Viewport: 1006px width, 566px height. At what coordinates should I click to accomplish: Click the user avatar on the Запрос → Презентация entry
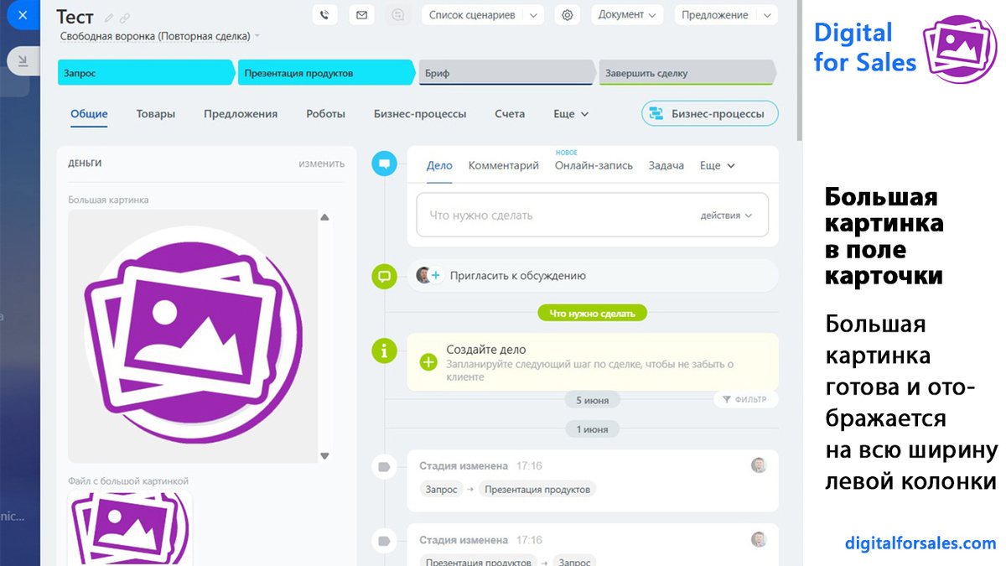pyautogui.click(x=759, y=465)
